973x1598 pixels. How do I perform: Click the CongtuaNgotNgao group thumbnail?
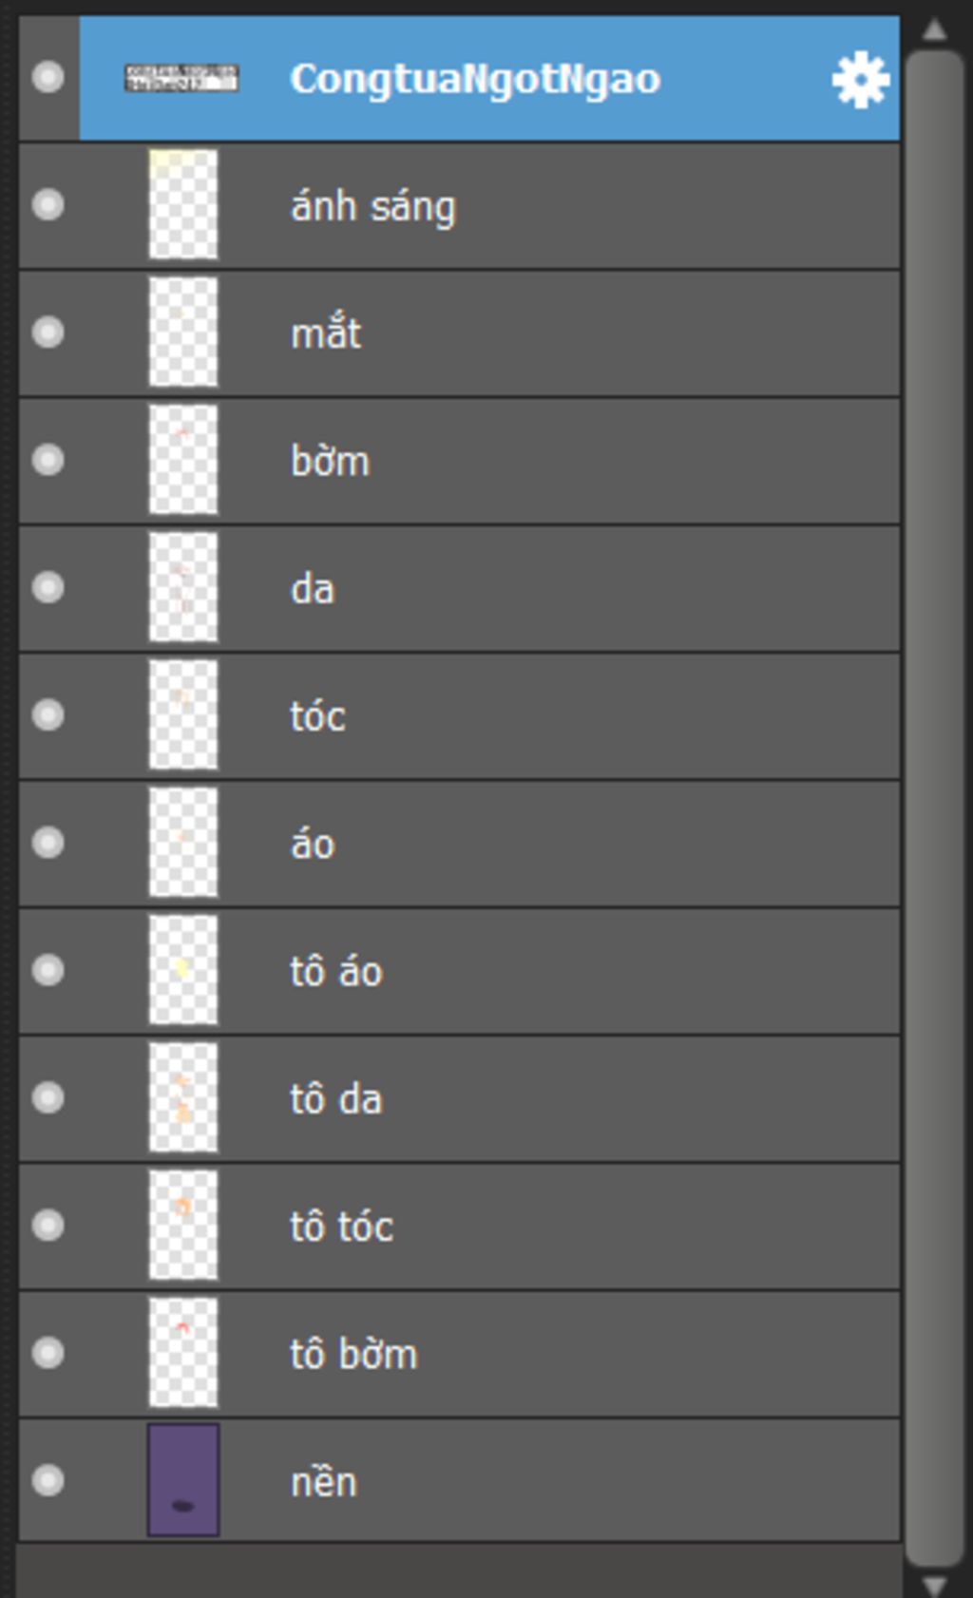[181, 78]
